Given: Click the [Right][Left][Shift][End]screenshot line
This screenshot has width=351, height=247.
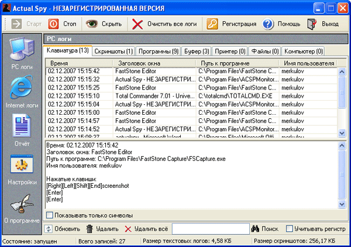Looking at the screenshot, I should point(88,186).
